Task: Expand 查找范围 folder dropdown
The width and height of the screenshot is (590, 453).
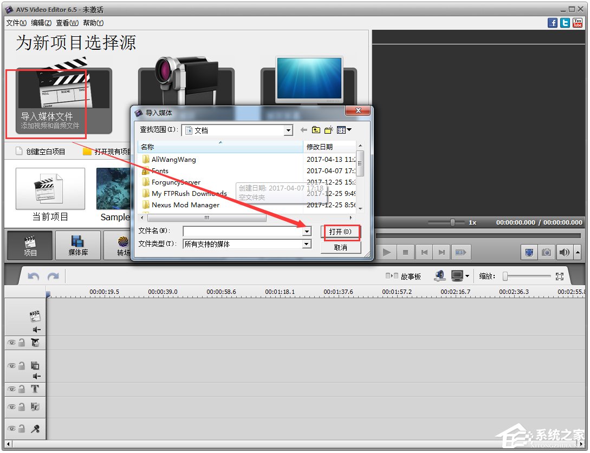Action: [288, 130]
